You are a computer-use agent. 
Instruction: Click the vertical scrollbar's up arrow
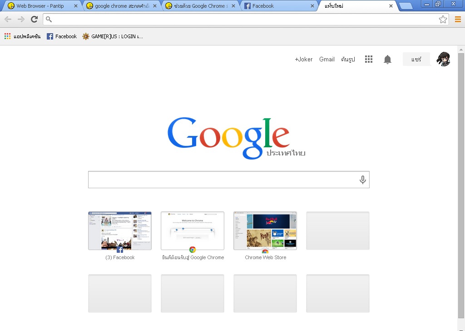tap(461, 49)
